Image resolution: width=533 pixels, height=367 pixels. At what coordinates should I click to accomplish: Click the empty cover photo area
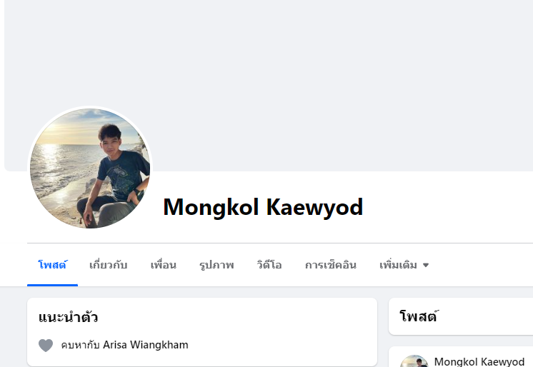269,85
